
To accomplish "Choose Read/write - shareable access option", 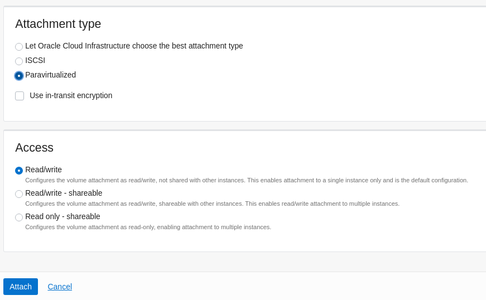I will (19, 194).
